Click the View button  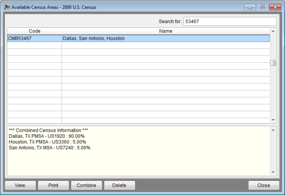coord(21,185)
